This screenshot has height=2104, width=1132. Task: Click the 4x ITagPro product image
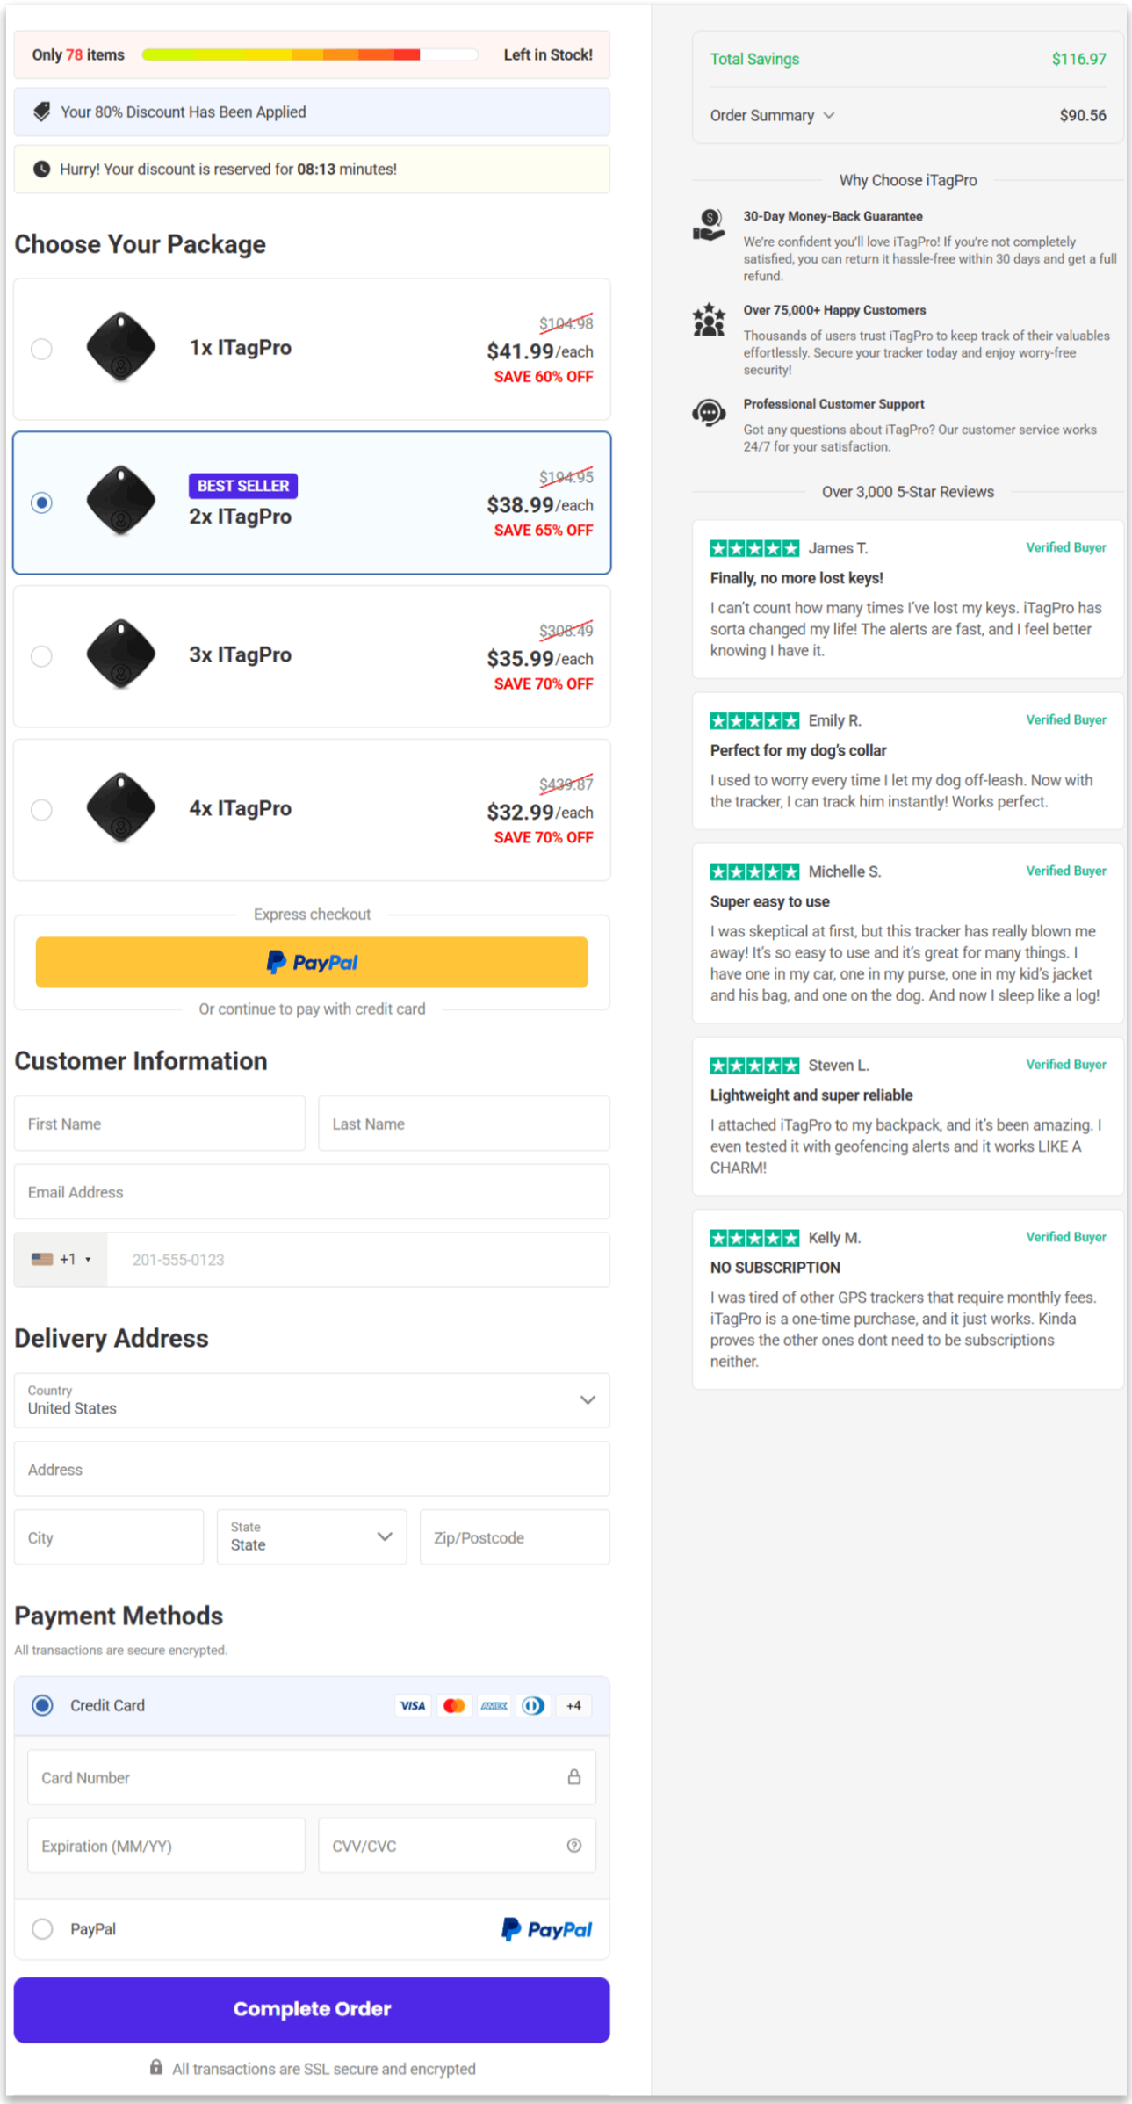[121, 807]
